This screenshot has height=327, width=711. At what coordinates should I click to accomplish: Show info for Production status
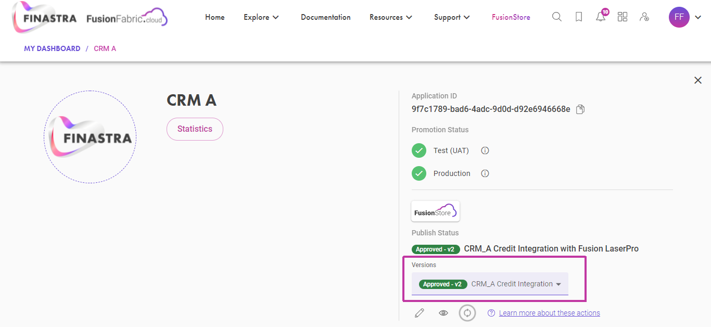485,173
